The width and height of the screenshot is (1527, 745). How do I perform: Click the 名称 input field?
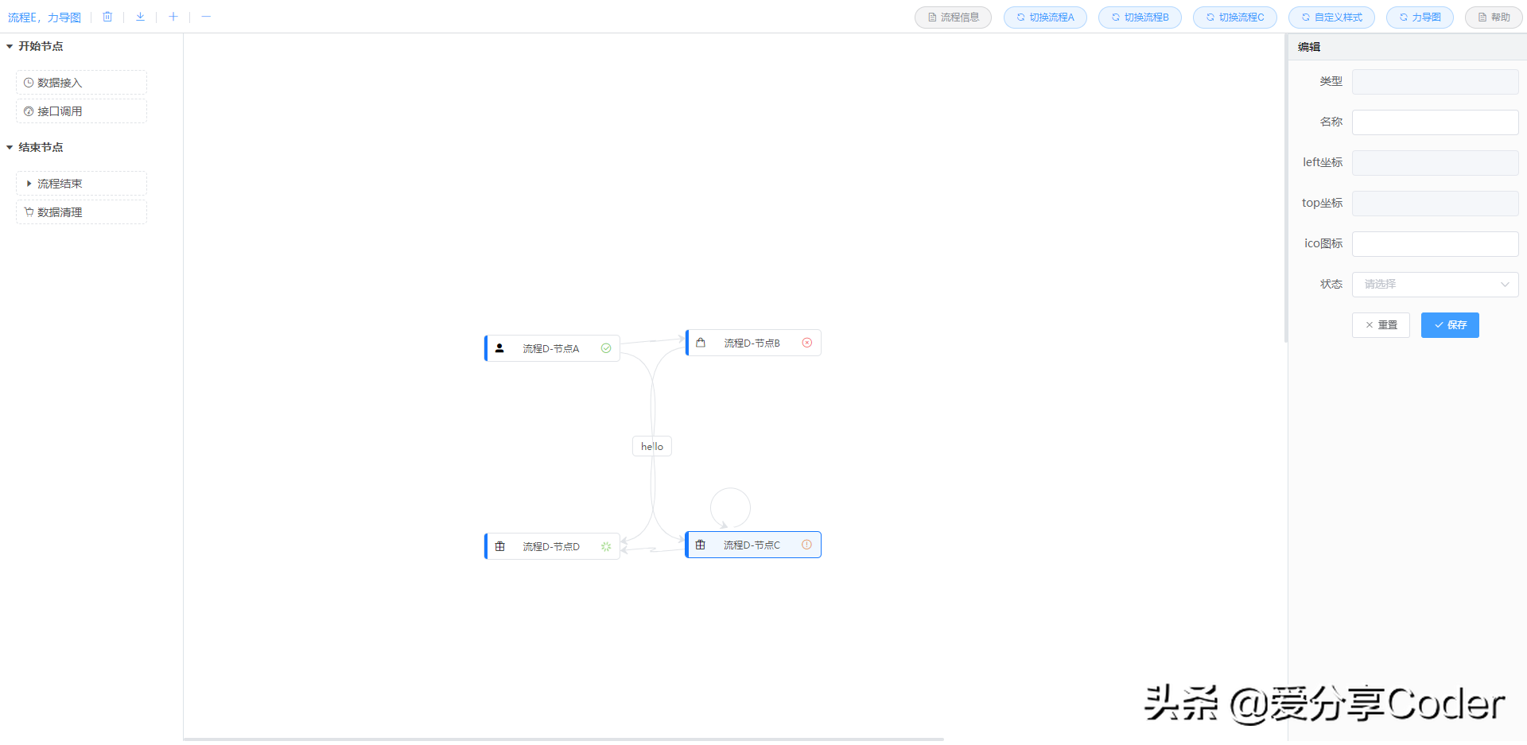point(1435,122)
